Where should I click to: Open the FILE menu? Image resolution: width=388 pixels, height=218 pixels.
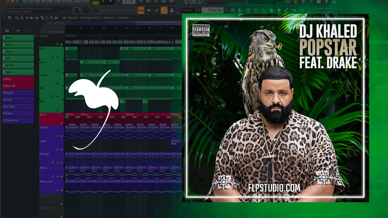(x=25, y=1)
